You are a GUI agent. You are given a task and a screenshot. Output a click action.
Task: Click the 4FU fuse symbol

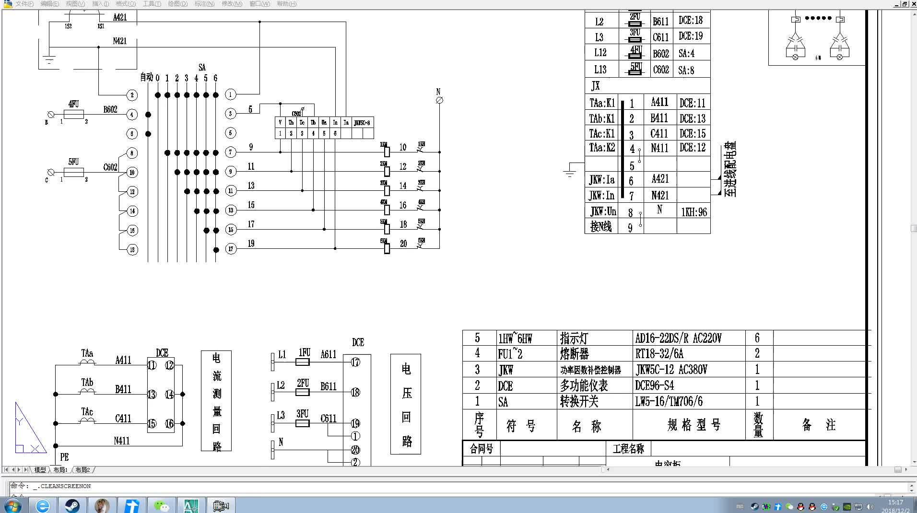pyautogui.click(x=73, y=114)
